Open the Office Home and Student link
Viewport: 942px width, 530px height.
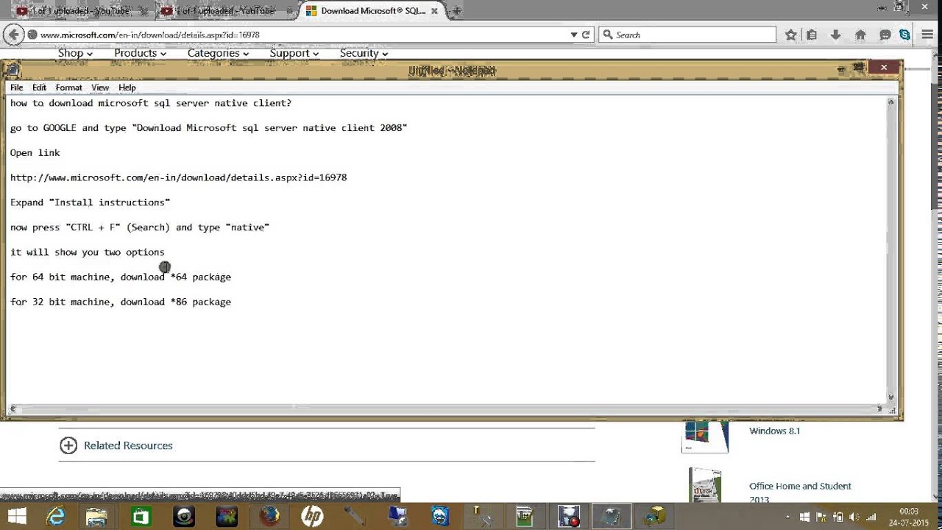coord(800,492)
